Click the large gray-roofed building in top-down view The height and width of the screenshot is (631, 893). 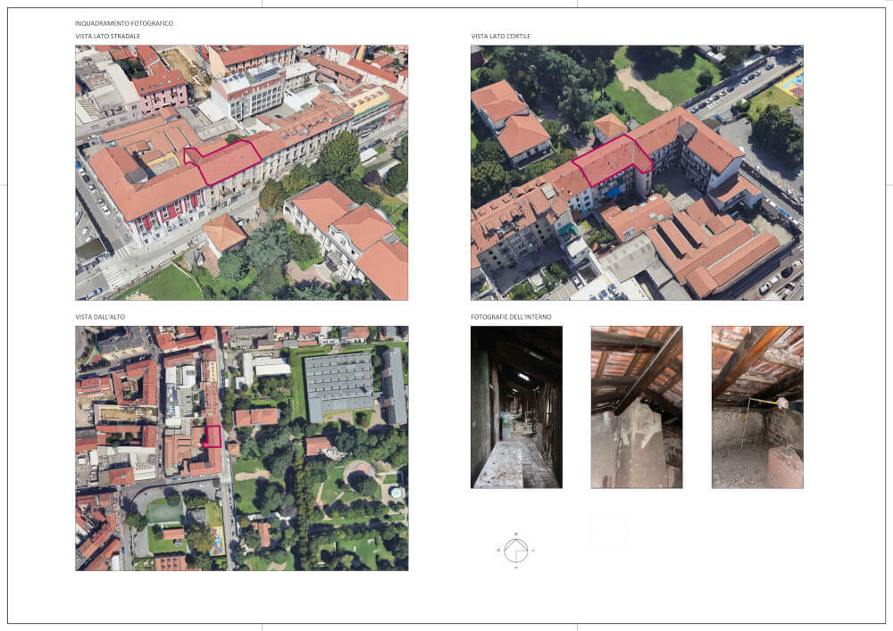(x=339, y=386)
